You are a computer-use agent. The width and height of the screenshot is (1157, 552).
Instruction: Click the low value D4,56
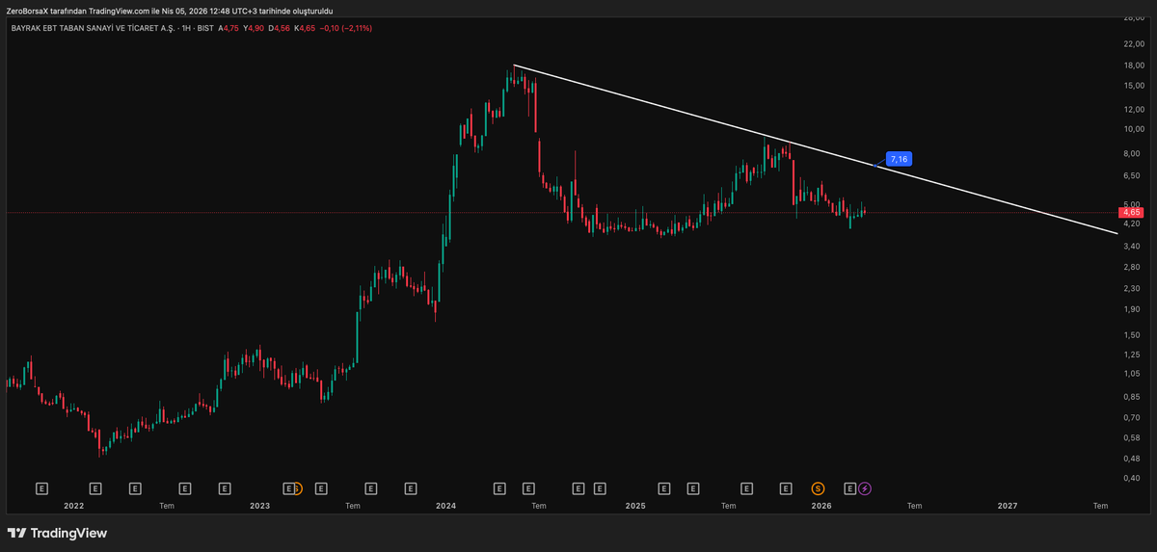tap(279, 28)
